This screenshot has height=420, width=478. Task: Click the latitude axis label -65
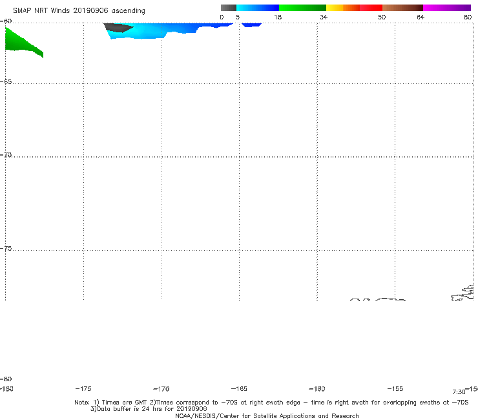coord(6,82)
